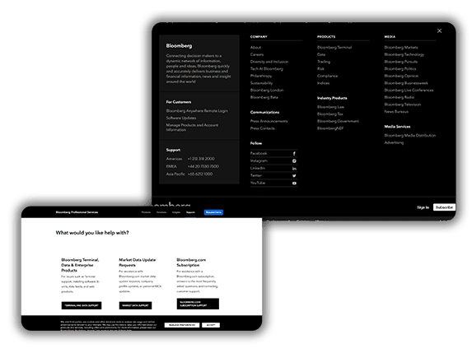Open Tech At Bloomberg link

pyautogui.click(x=267, y=69)
